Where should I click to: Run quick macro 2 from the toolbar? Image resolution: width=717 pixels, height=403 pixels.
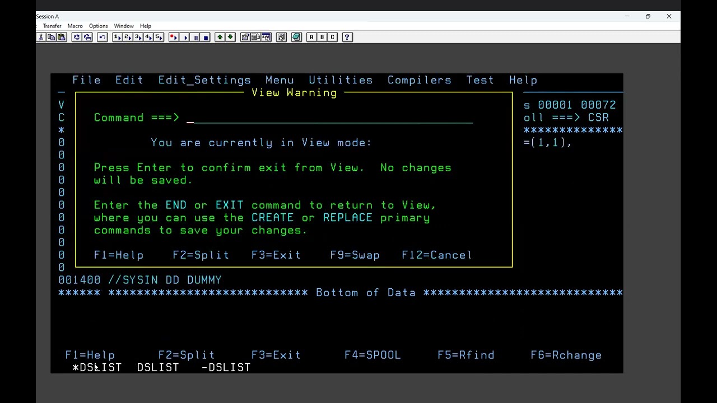click(x=128, y=37)
